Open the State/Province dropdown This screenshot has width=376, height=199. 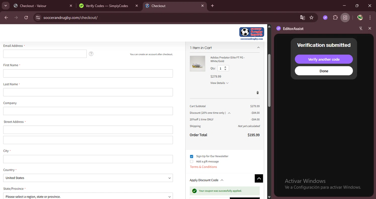(x=88, y=196)
